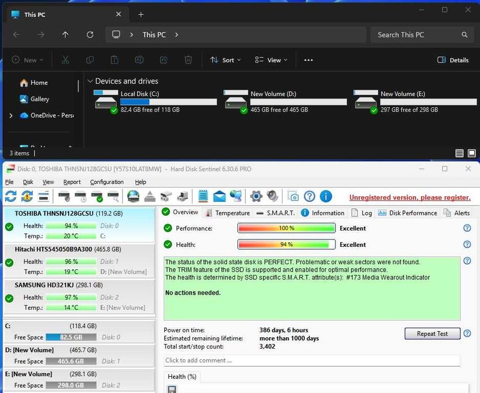Click the help icon beside the Performance bar
The image size is (480, 393).
pyautogui.click(x=466, y=228)
